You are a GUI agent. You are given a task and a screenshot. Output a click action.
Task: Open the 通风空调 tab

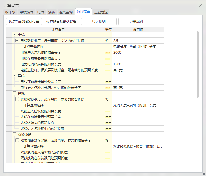pos(66,12)
